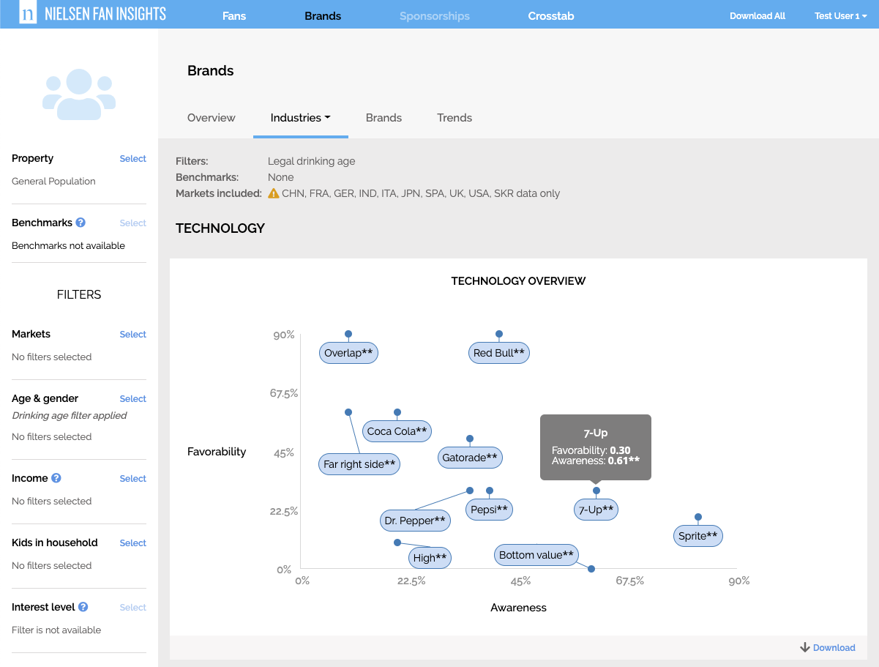Click the Coca Cola label on the chart
The width and height of the screenshot is (879, 667).
[397, 431]
